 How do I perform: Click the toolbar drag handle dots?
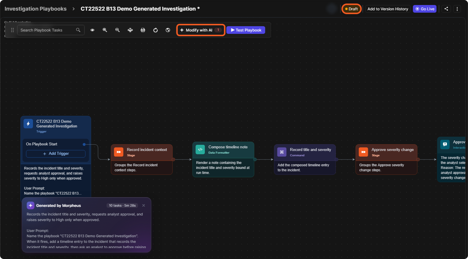12,30
